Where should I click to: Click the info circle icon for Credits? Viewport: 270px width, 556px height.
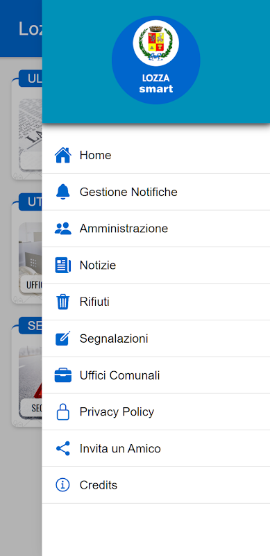point(63,485)
